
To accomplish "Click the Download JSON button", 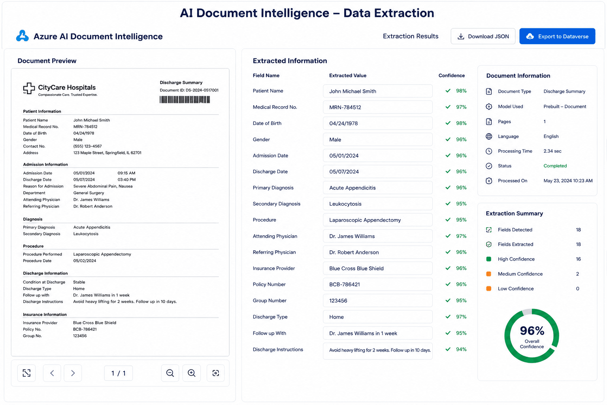I will (x=483, y=36).
